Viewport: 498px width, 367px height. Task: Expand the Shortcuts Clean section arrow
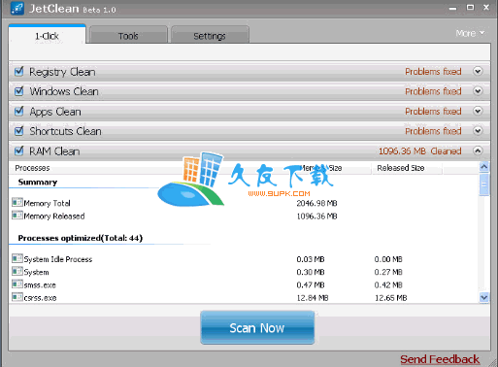click(x=478, y=131)
